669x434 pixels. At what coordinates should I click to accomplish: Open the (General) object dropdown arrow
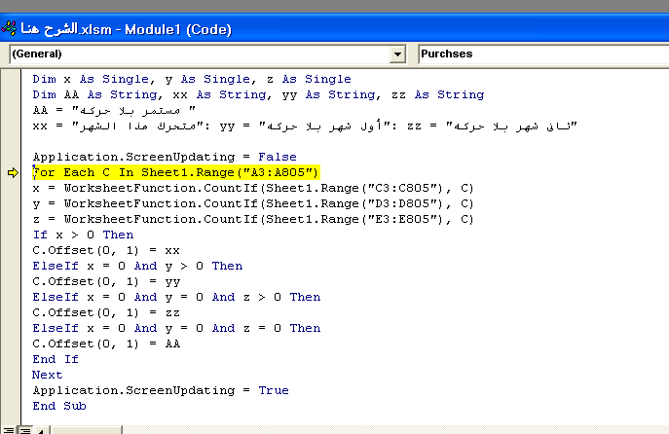(x=397, y=54)
